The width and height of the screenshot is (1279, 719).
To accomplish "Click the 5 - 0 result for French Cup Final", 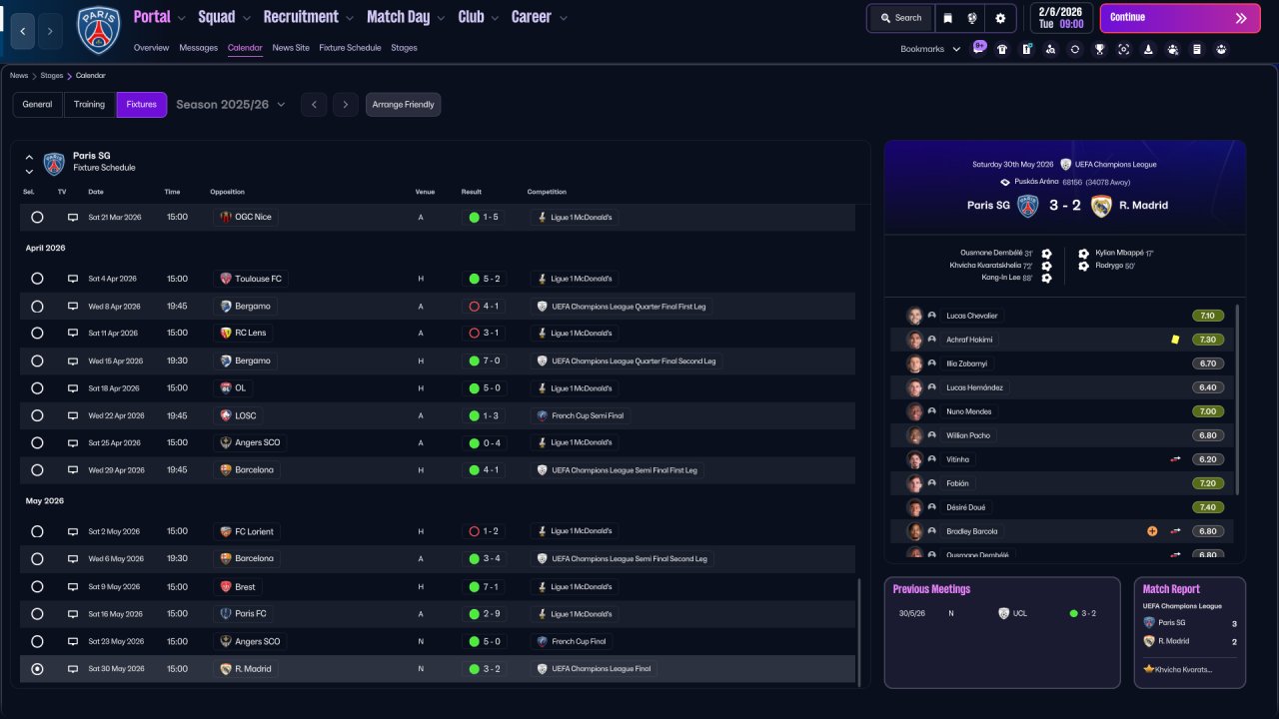I will pyautogui.click(x=484, y=642).
